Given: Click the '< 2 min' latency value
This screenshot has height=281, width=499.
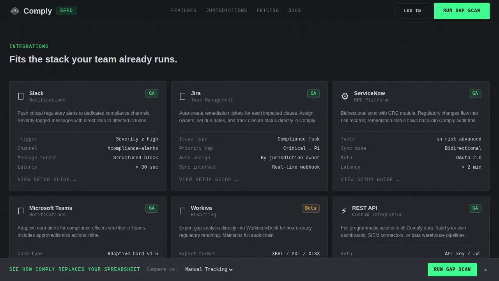Looking at the screenshot, I should tap(472, 167).
